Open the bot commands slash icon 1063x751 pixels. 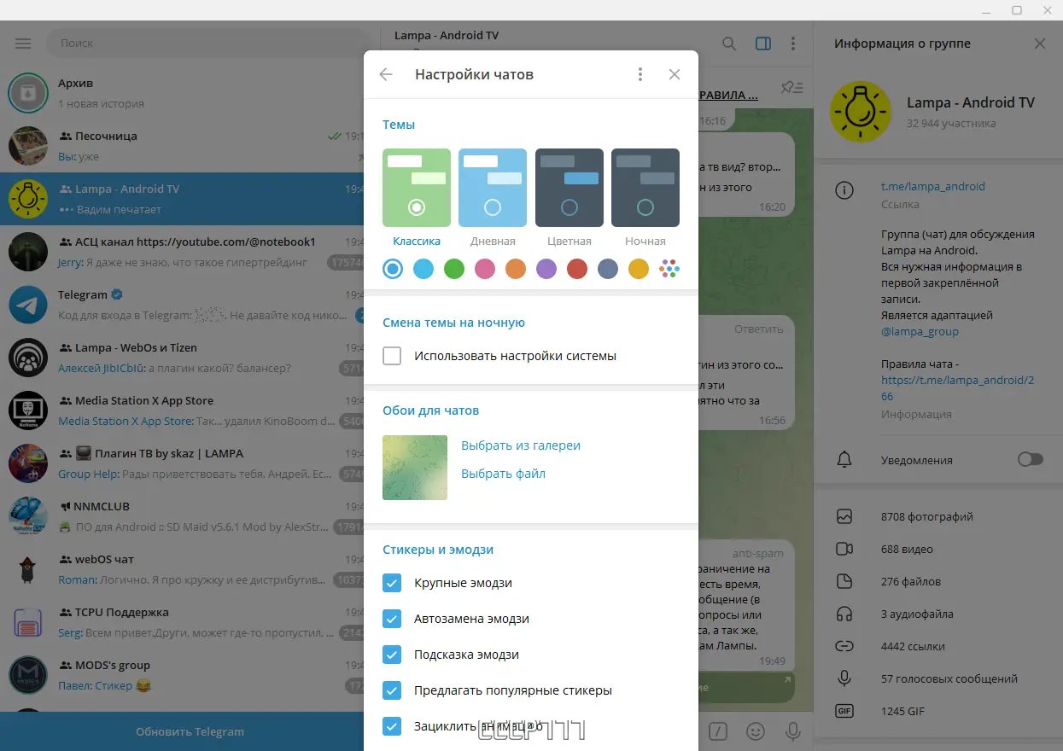(719, 731)
